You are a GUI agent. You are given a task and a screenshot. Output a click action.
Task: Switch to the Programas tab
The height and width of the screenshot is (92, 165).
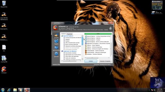(x=69, y=34)
